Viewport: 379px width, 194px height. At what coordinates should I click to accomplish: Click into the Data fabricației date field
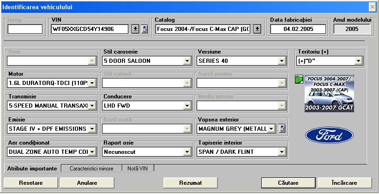(298, 30)
